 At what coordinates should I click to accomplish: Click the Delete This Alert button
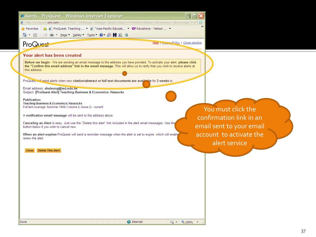click(49, 150)
